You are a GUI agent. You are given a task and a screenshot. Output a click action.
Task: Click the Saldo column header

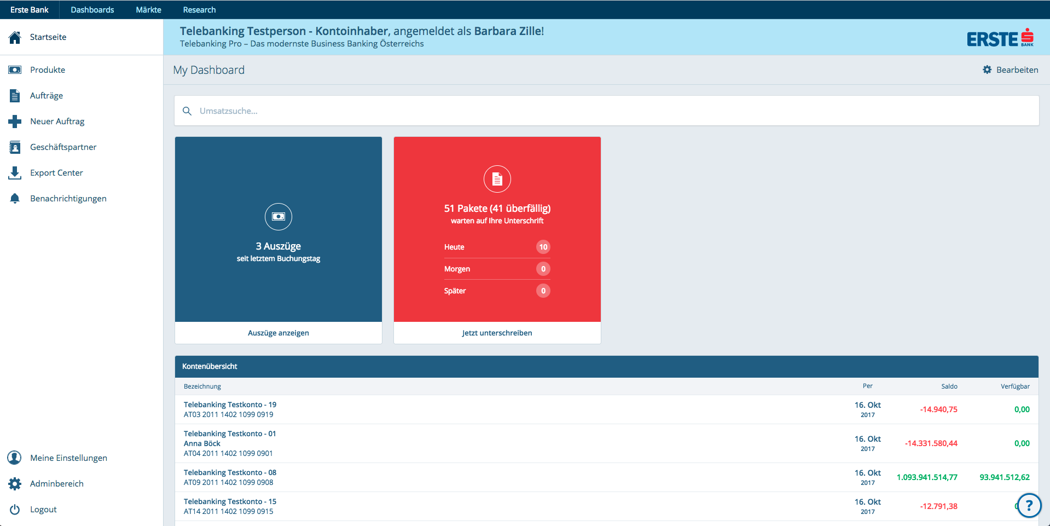(949, 386)
